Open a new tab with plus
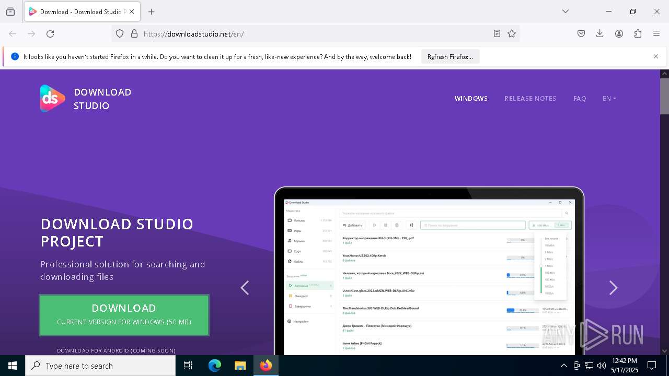 pos(152,11)
